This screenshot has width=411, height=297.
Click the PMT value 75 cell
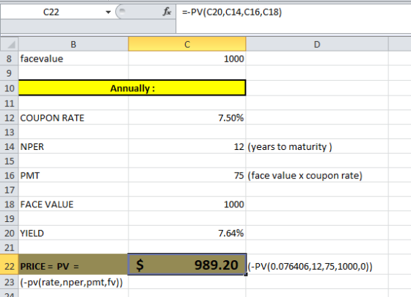tap(187, 175)
